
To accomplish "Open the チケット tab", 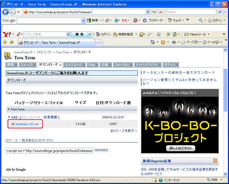I will coord(171,65).
